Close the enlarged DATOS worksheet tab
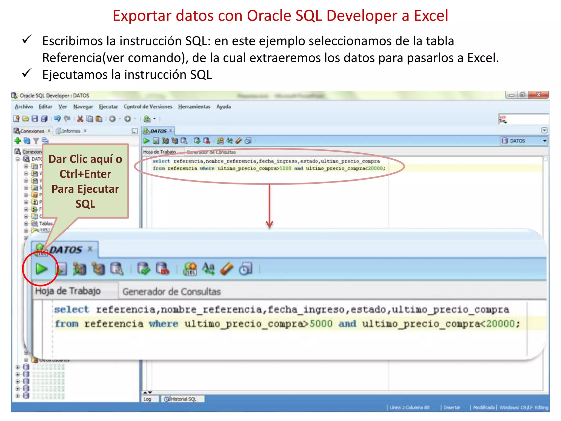The height and width of the screenshot is (421, 561). pyautogui.click(x=90, y=249)
